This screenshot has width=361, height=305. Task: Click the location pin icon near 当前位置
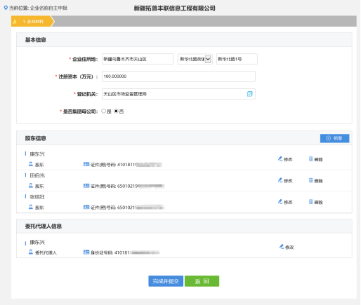6,8
